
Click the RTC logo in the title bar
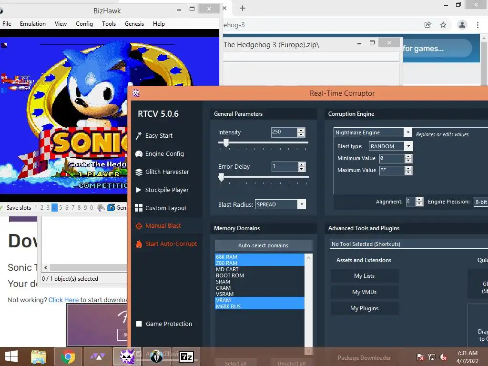pyautogui.click(x=136, y=93)
